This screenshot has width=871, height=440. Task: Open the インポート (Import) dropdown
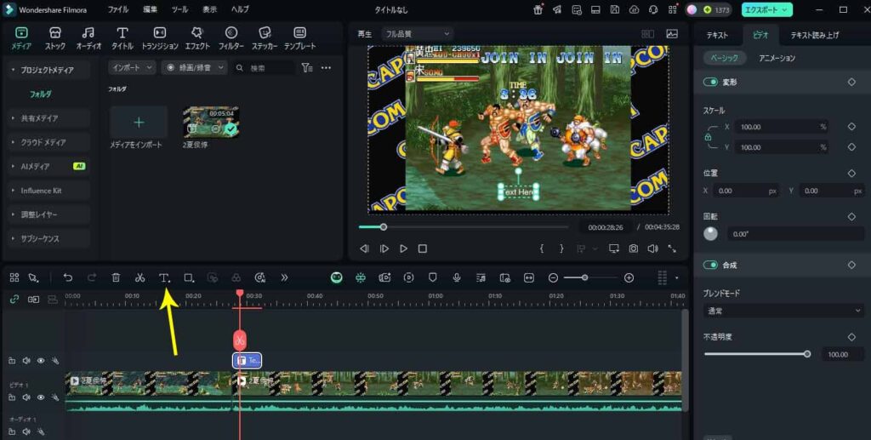132,68
